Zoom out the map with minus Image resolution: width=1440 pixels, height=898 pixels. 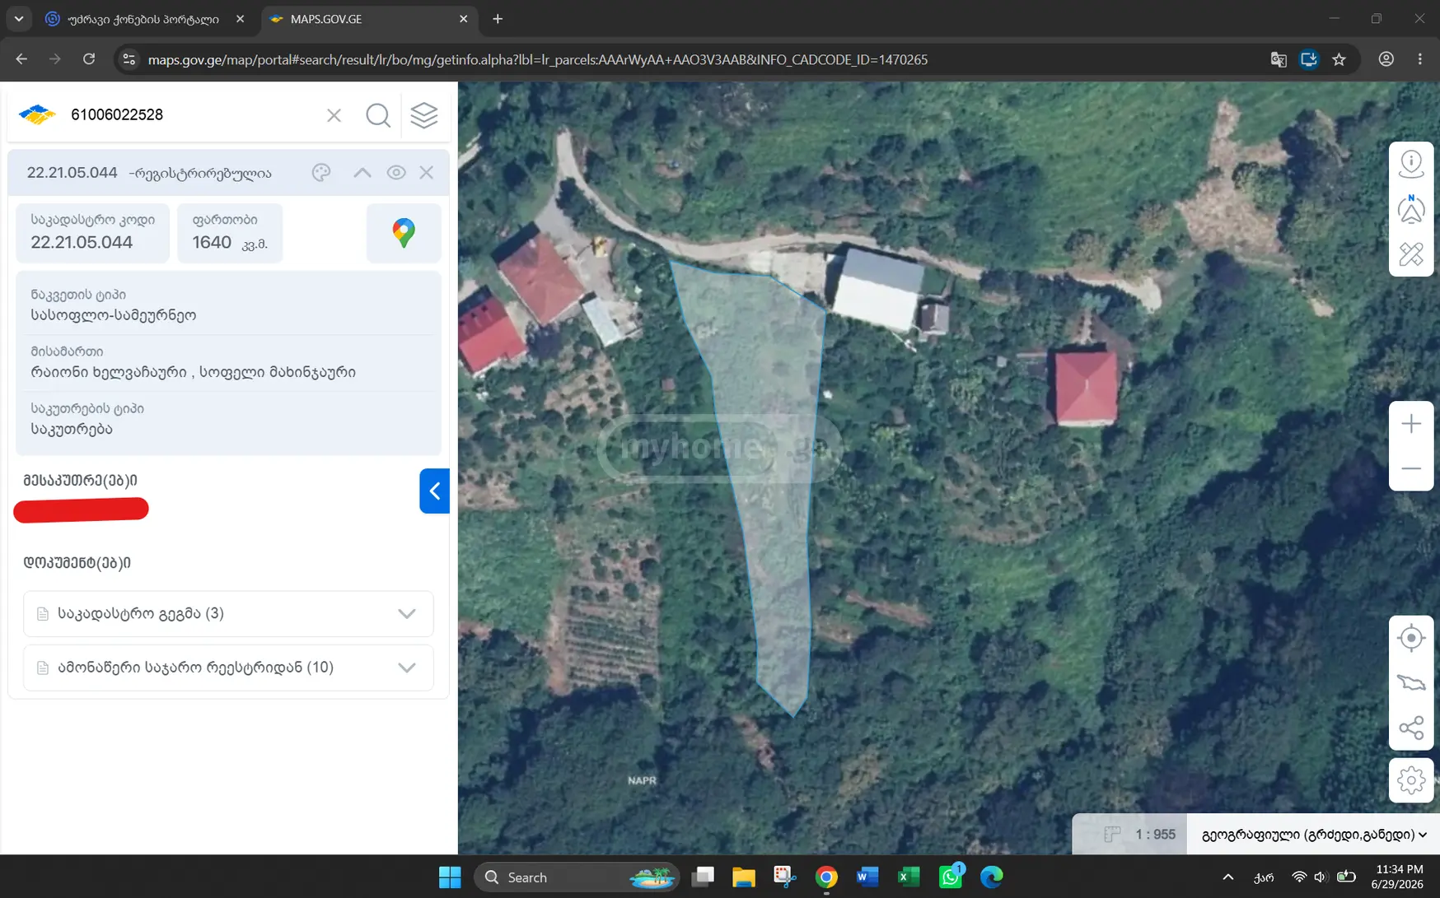coord(1411,468)
